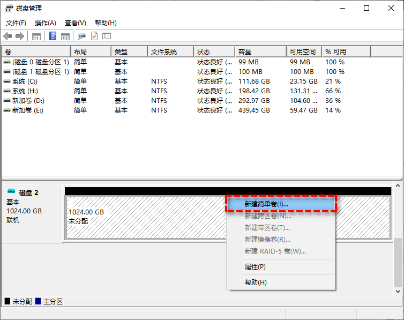
Task: Open the 帮助(H) menu in menu bar
Action: click(106, 23)
